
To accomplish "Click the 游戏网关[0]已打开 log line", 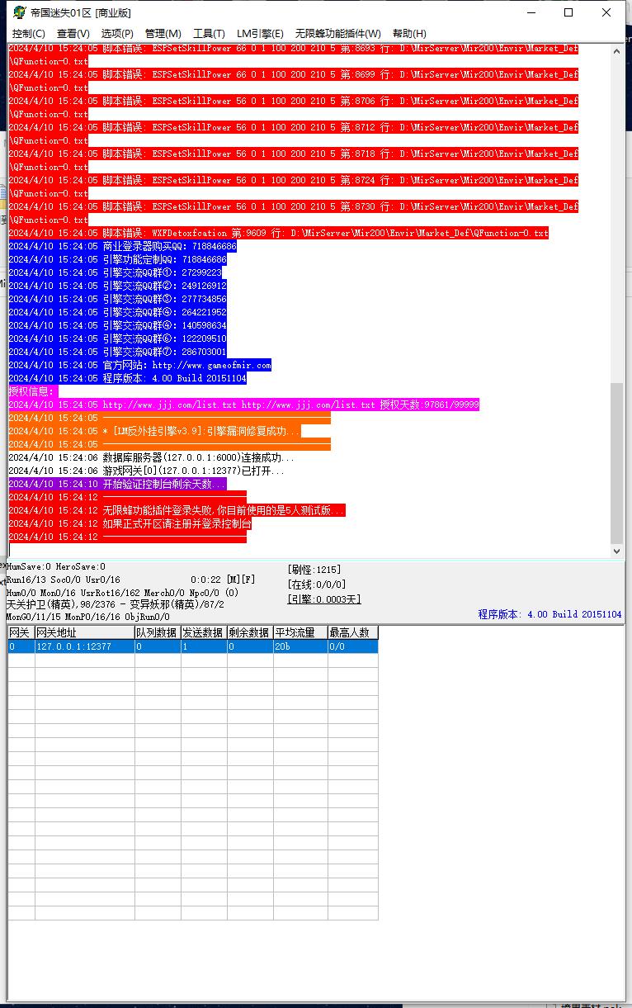I will pos(146,471).
